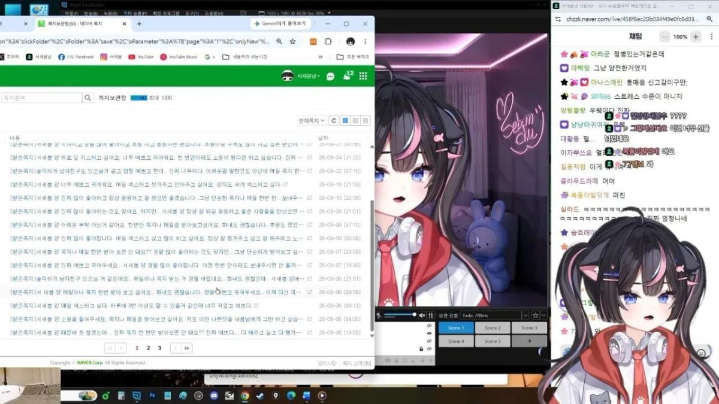The width and height of the screenshot is (719, 404).
Task: Bookmark this page with the star icon
Action: pyautogui.click(x=292, y=41)
